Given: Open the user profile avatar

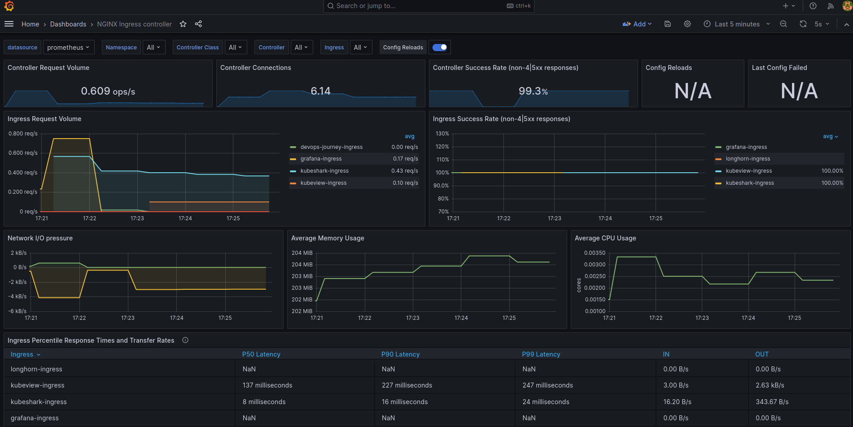Looking at the screenshot, I should click(847, 6).
